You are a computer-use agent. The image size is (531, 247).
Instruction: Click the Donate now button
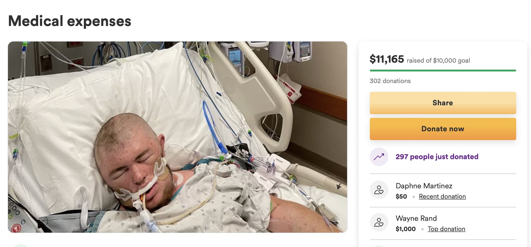pyautogui.click(x=443, y=129)
